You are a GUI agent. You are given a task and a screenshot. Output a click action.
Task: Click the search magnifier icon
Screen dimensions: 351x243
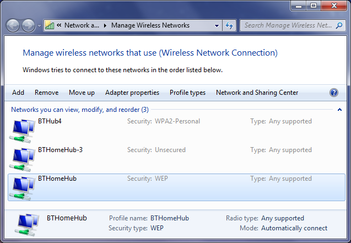(339, 25)
